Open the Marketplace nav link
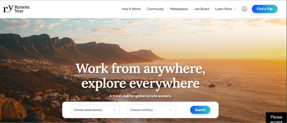 (179, 9)
